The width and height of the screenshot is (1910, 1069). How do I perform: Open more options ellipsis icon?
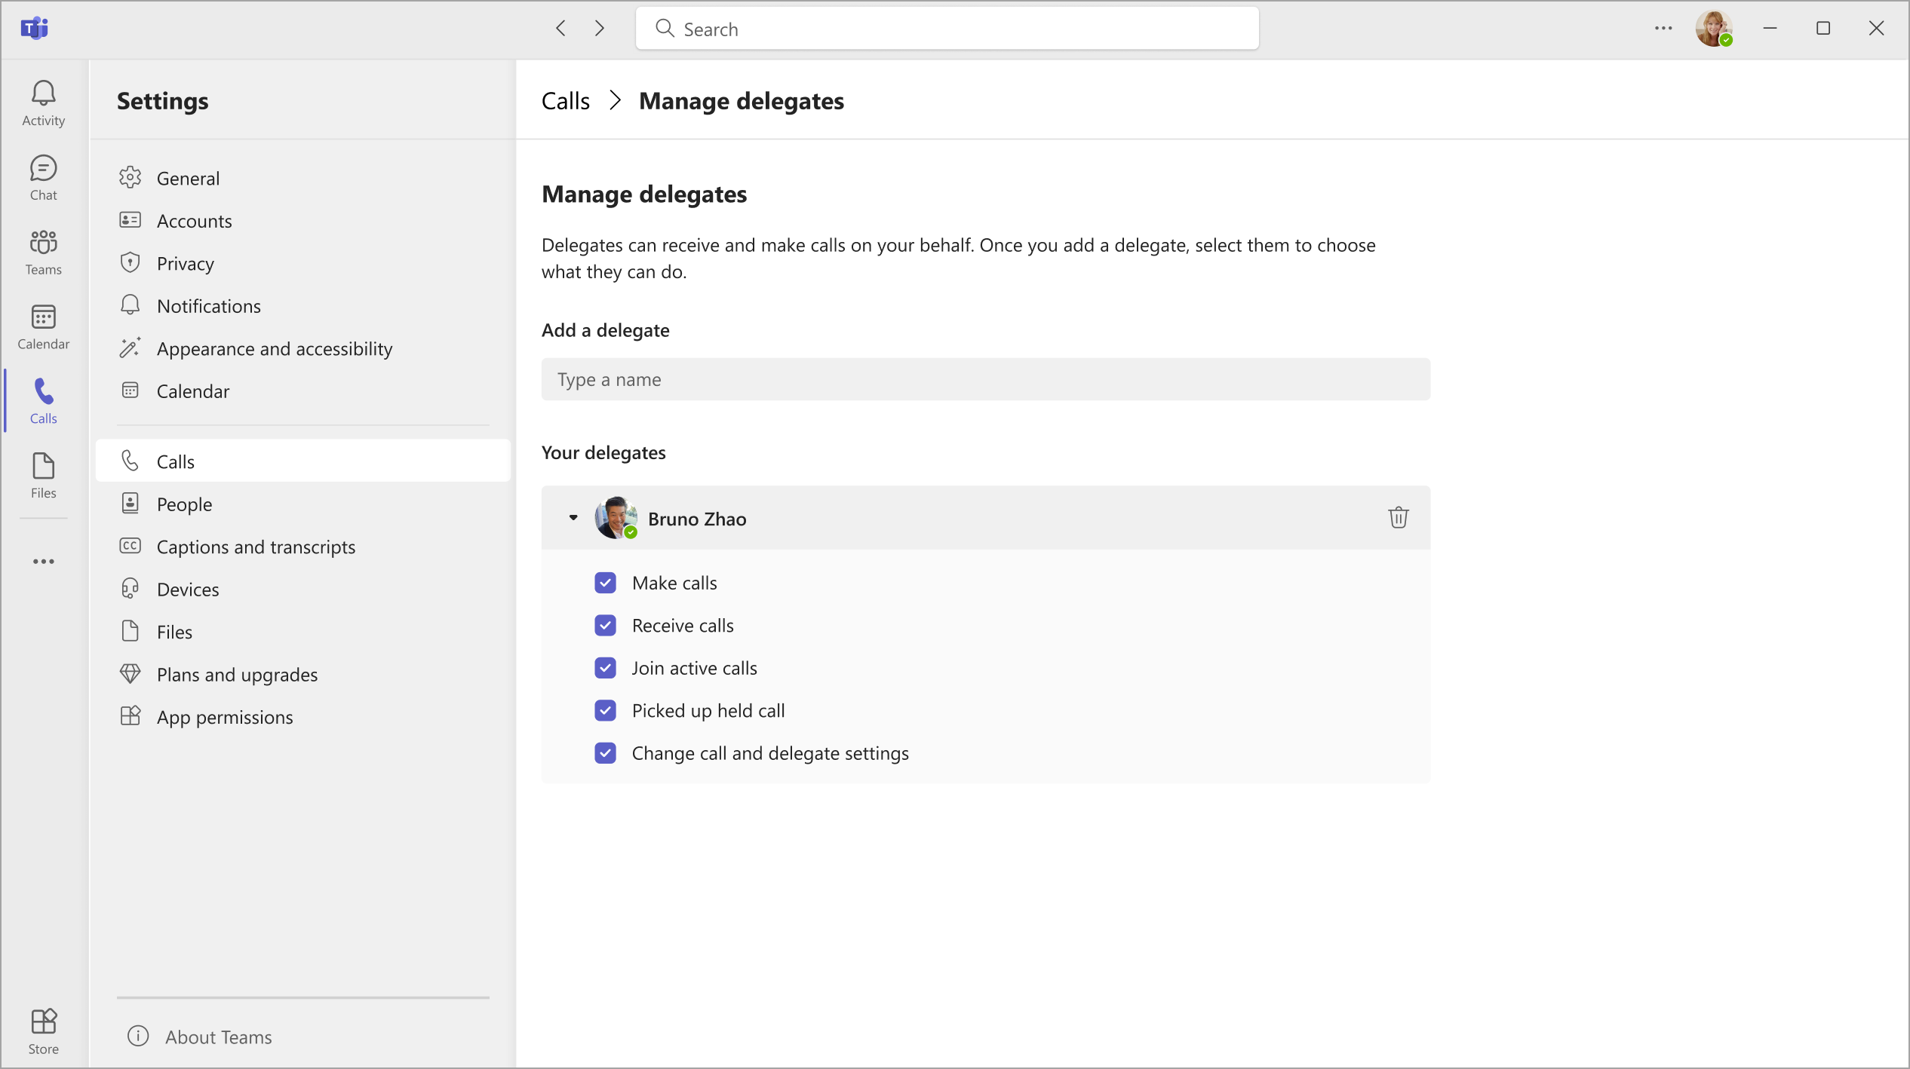click(x=1665, y=29)
